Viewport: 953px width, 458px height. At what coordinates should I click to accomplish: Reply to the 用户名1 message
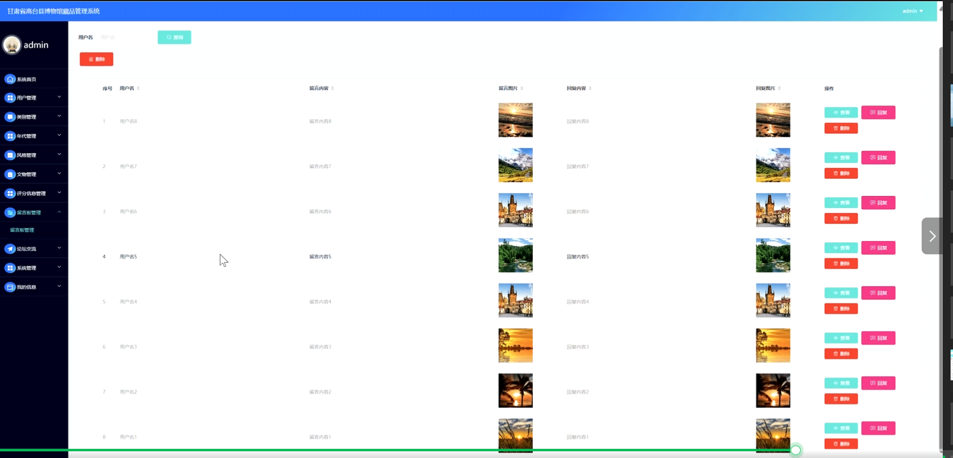pos(878,428)
